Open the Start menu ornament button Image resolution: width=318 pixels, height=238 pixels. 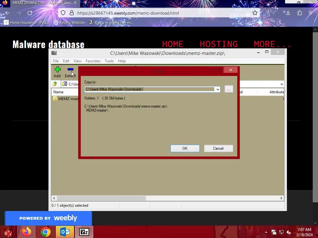tap(8, 232)
